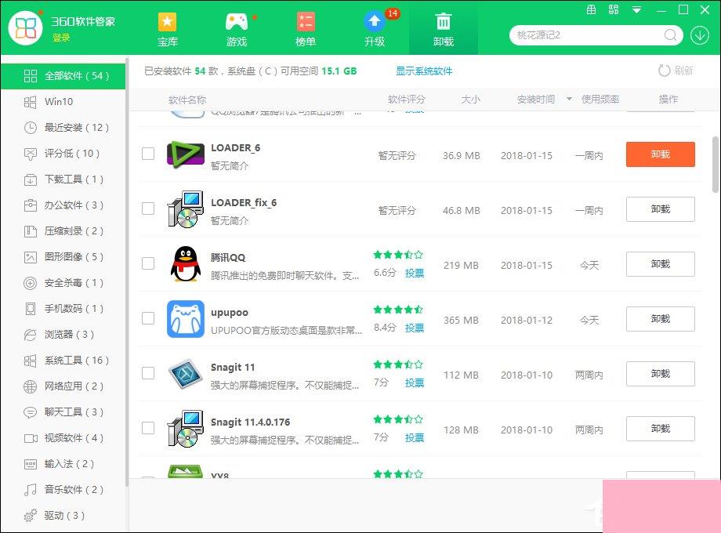
Task: Select the 音乐软件 (2) category
Action: tap(63, 489)
